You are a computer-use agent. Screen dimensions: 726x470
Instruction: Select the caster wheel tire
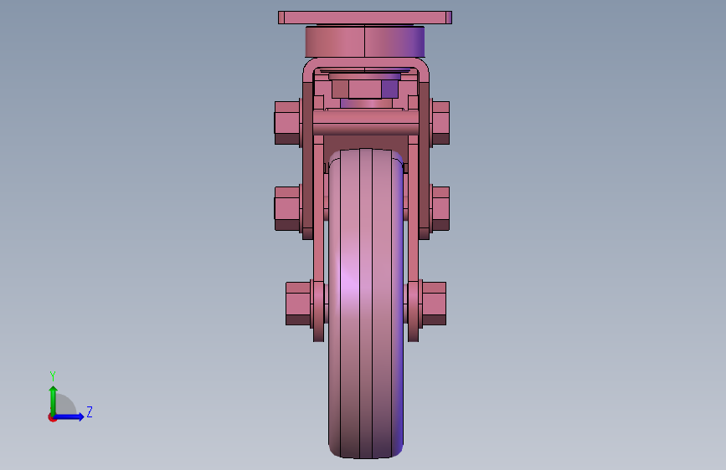[x=366, y=304]
